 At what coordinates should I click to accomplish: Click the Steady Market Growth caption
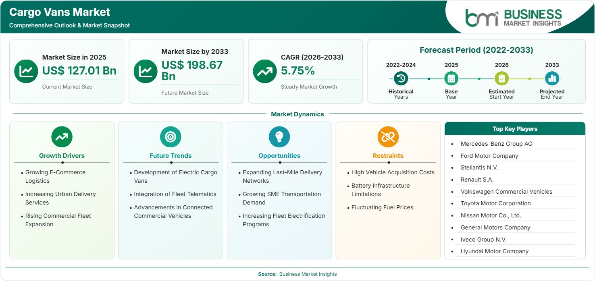coord(309,87)
